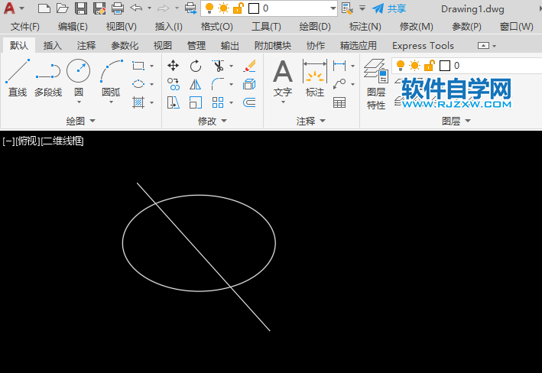Click the Rotate tool icon
Viewport: 542px width, 373px height.
coord(196,66)
